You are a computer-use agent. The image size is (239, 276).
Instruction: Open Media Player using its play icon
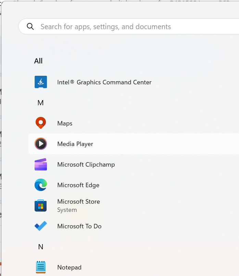click(x=41, y=144)
